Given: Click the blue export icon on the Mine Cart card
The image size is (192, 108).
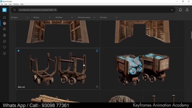Looking at the screenshot, I should 97,51.
